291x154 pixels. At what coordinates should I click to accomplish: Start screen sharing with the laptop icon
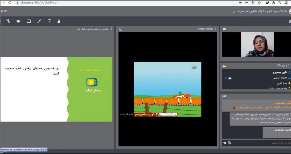click(x=29, y=21)
